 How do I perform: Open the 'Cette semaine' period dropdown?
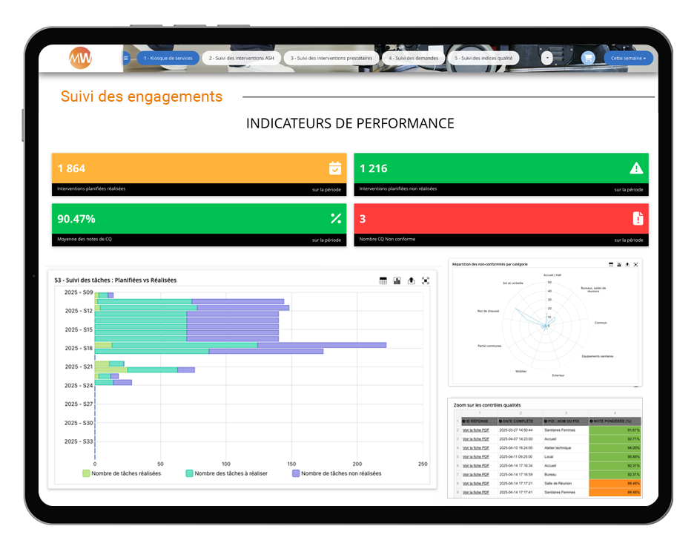pos(628,58)
